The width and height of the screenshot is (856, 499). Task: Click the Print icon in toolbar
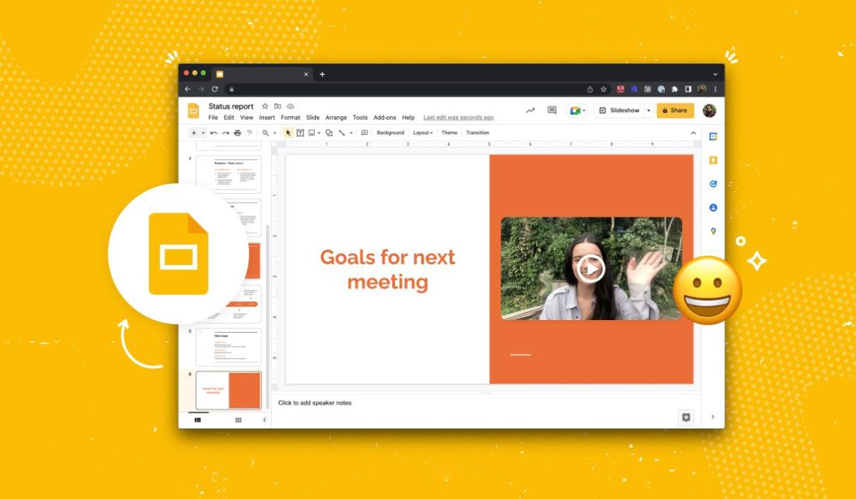(x=238, y=133)
